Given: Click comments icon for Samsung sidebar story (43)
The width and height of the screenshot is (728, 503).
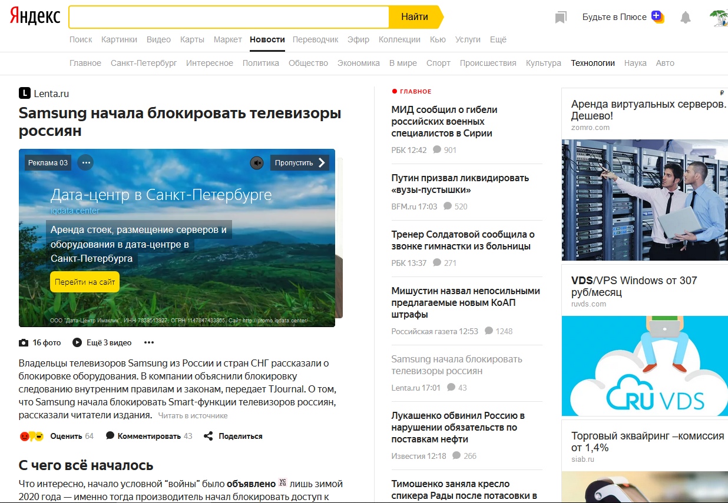Looking at the screenshot, I should coord(451,388).
